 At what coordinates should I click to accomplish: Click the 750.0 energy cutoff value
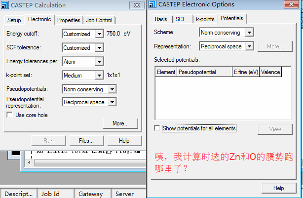[x=113, y=34]
